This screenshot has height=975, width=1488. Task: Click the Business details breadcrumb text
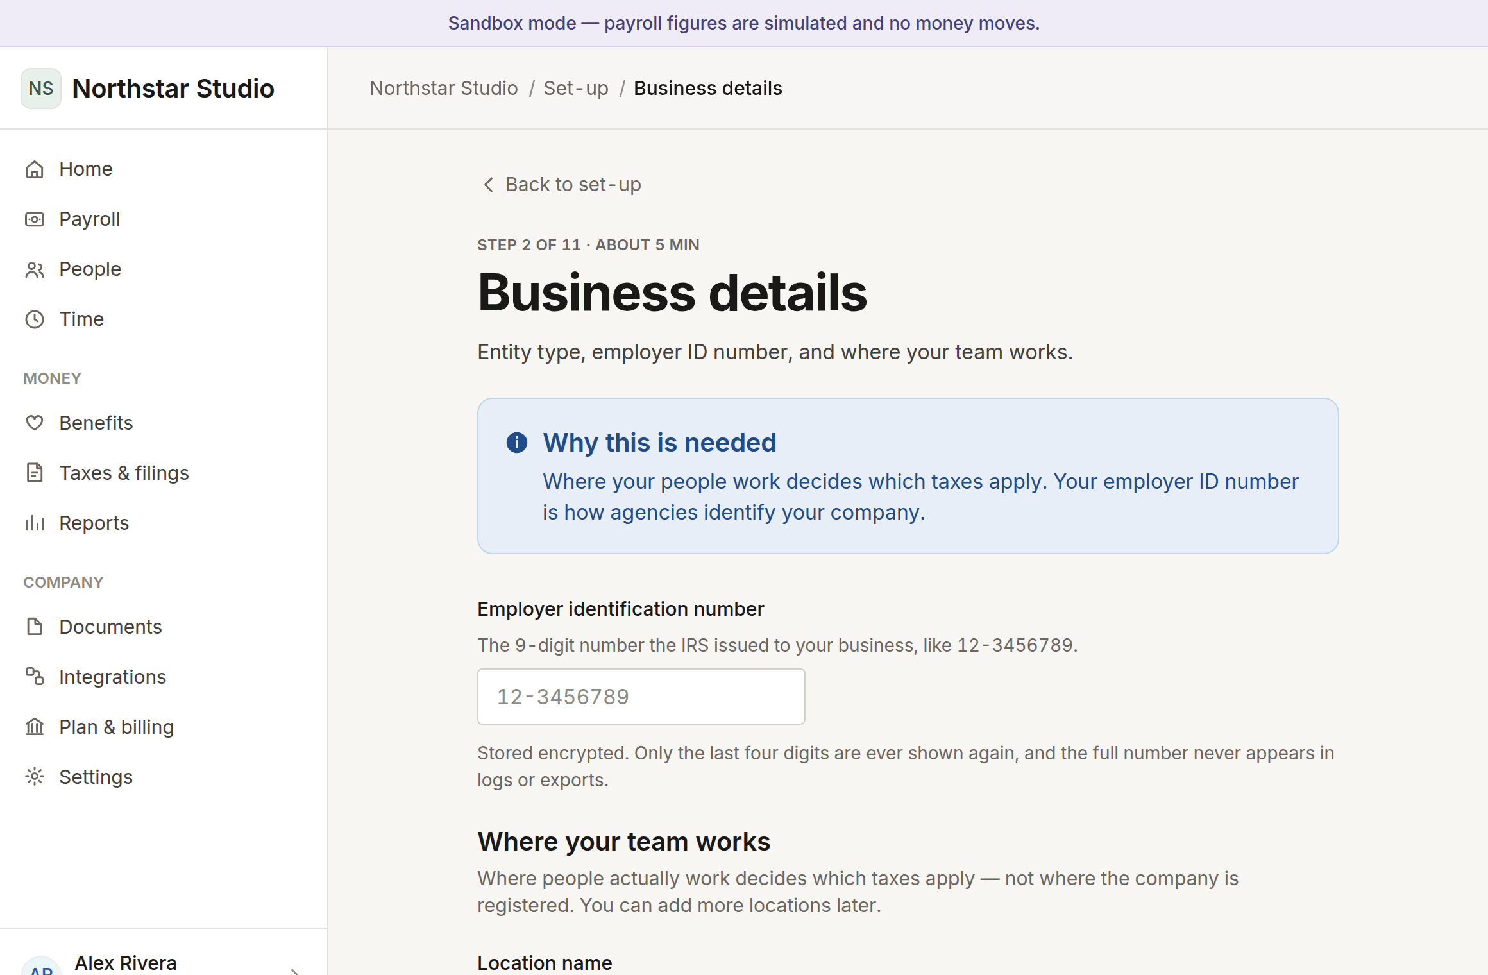[708, 89]
